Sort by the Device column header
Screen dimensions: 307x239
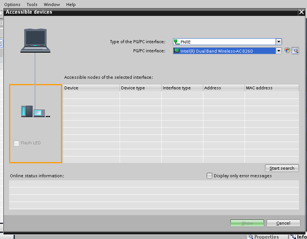[x=91, y=88]
